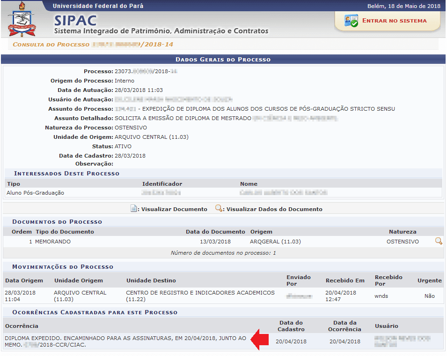Select the MEMORANDO document type cell
The width and height of the screenshot is (447, 356).
53,242
